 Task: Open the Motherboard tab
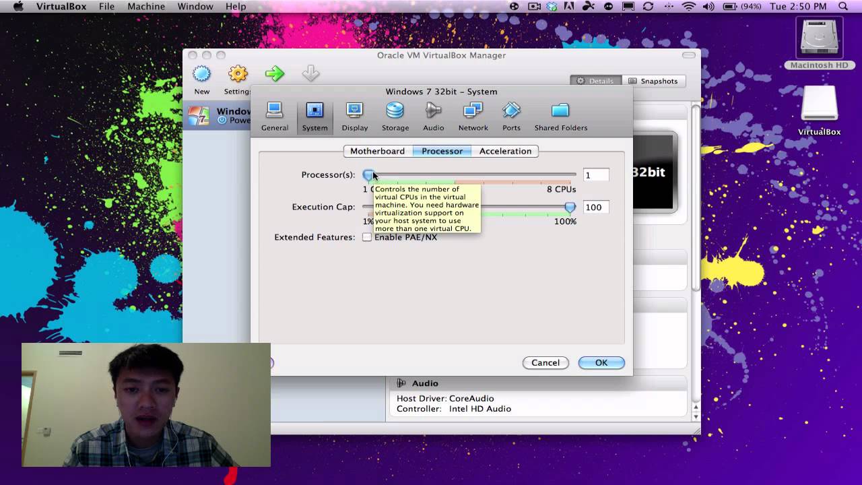(377, 151)
